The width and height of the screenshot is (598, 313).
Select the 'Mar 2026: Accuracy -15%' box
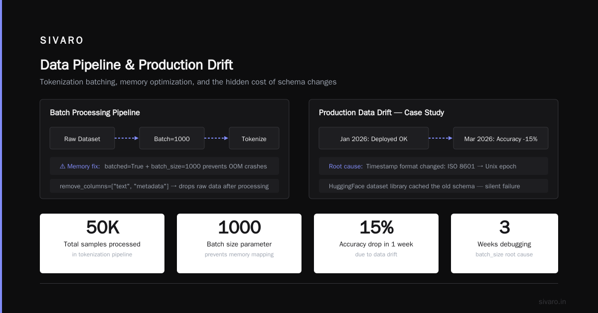(501, 139)
